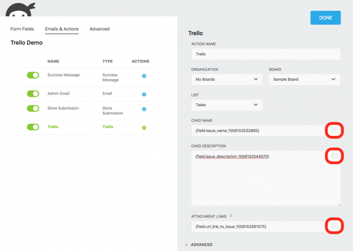Disable the Success Message action toggle
This screenshot has height=251, width=353.
tap(33, 75)
